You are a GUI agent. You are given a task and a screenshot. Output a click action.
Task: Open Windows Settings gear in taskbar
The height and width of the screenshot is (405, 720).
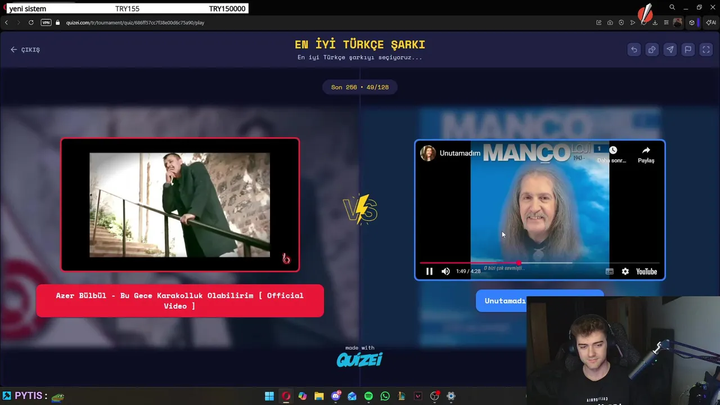(x=451, y=396)
